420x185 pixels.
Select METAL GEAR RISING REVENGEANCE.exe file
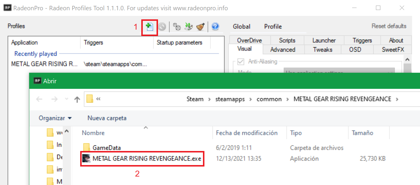pos(142,159)
